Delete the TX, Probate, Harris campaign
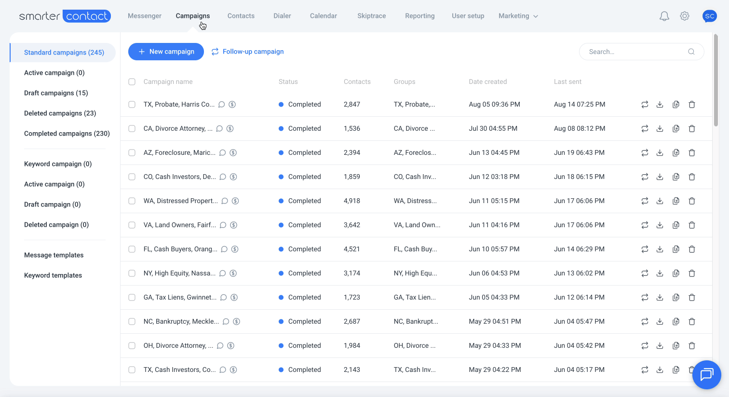Screen dimensions: 729x397 pyautogui.click(x=692, y=104)
